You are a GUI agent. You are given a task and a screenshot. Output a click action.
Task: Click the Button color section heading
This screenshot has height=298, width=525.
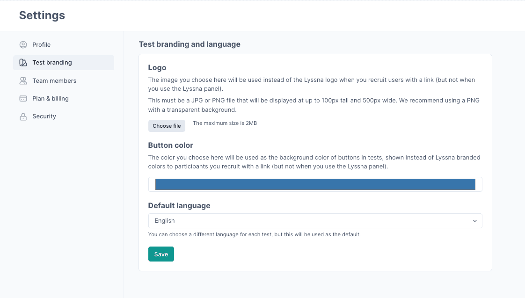[170, 145]
